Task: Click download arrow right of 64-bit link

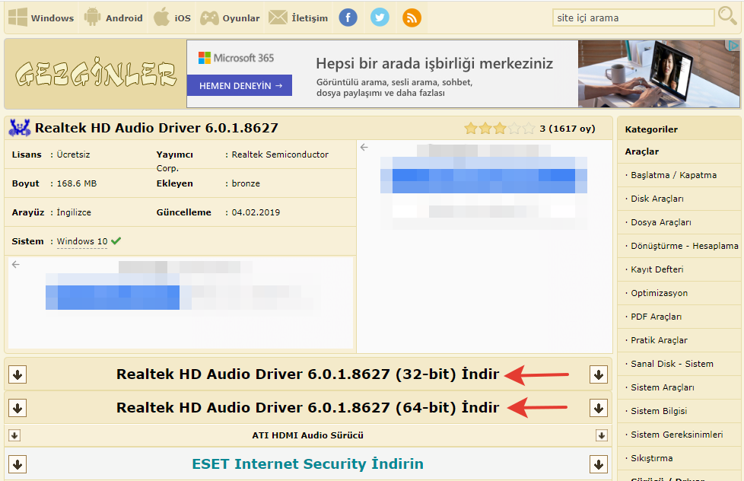Action: click(599, 408)
